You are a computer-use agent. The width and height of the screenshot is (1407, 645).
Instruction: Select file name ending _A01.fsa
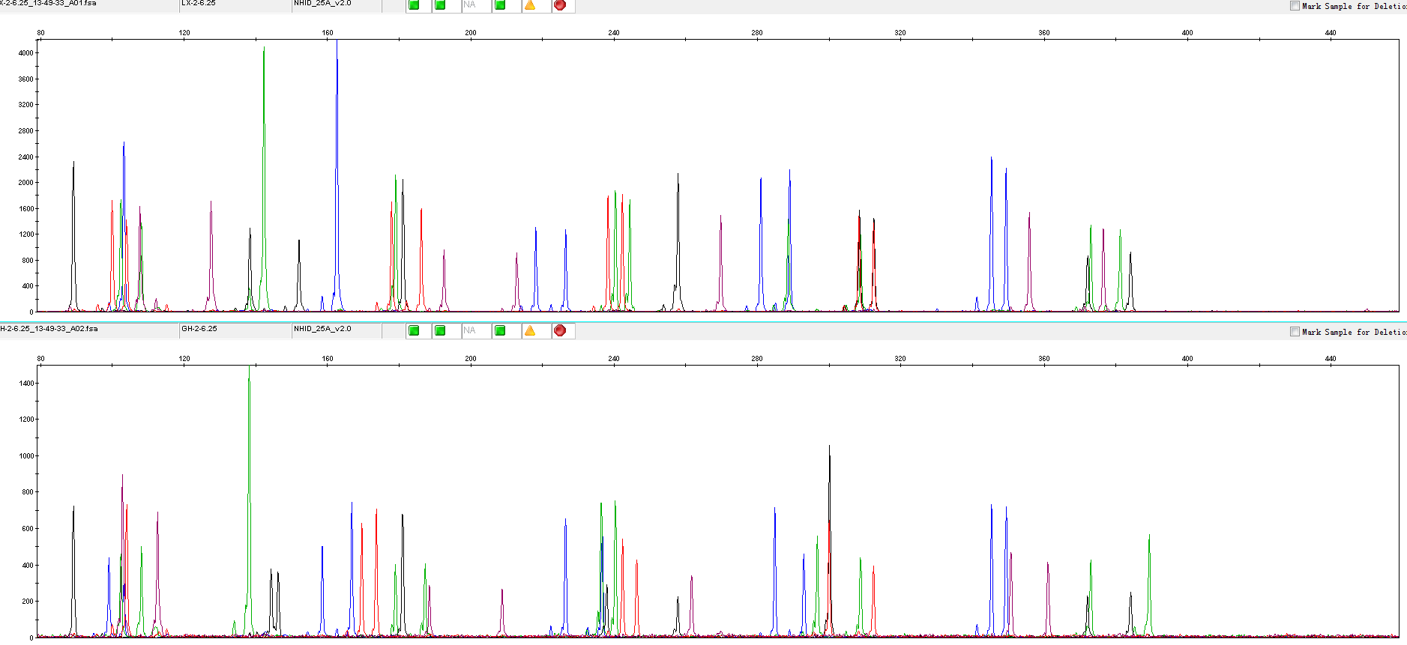point(48,4)
